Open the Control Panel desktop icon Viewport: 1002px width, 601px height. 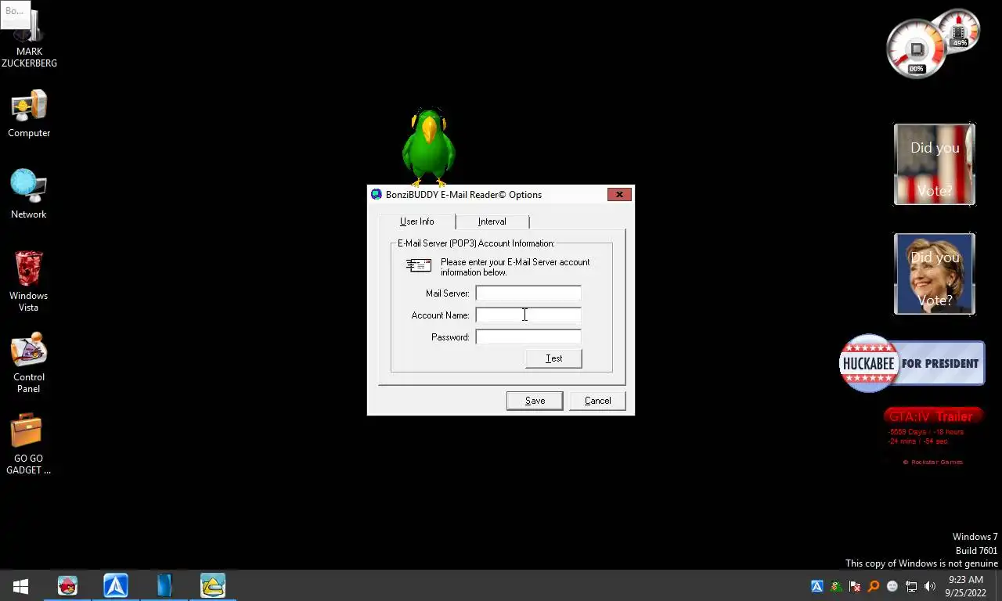coord(29,364)
